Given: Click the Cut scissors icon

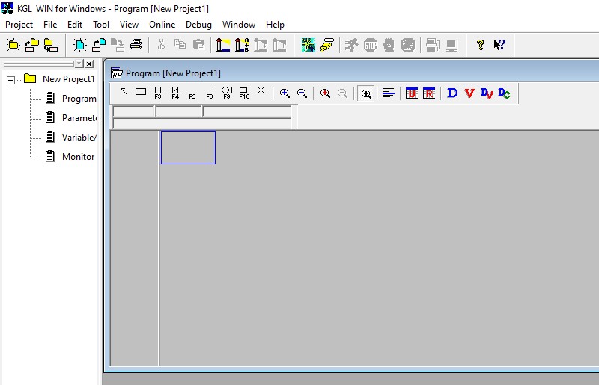Looking at the screenshot, I should pos(161,45).
